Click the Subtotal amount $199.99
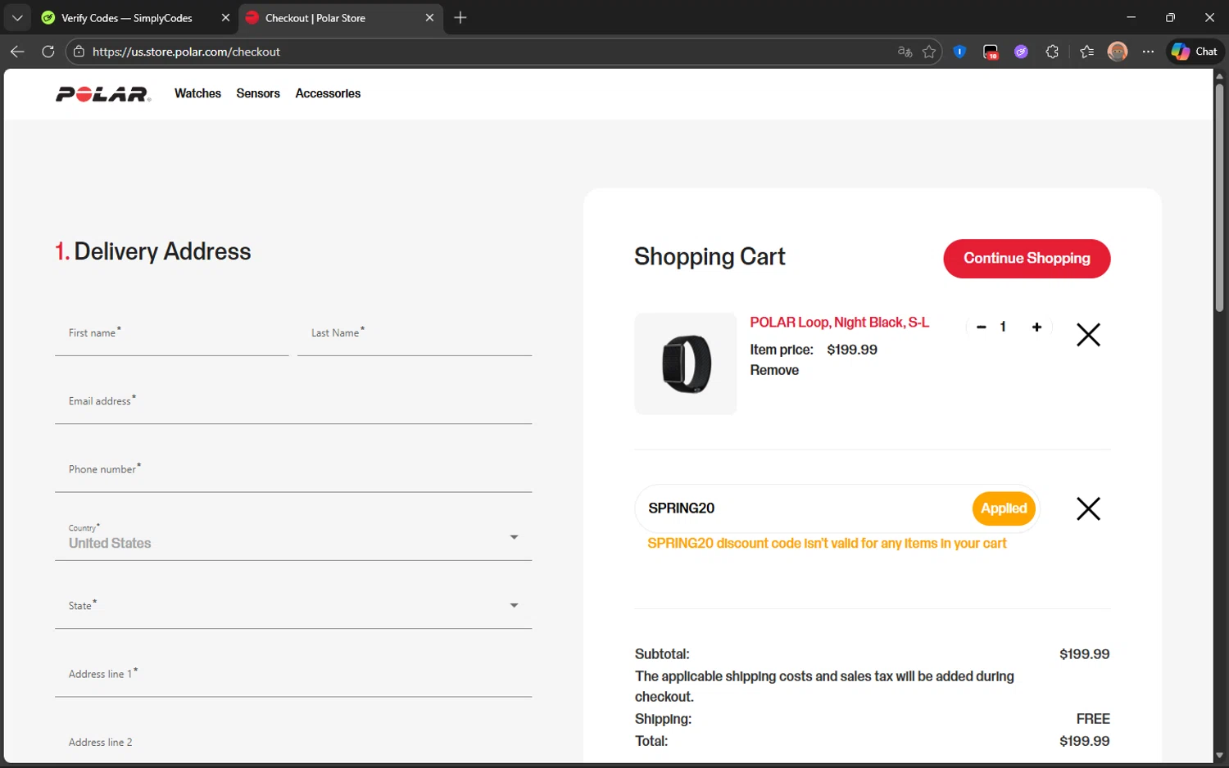 [1084, 654]
